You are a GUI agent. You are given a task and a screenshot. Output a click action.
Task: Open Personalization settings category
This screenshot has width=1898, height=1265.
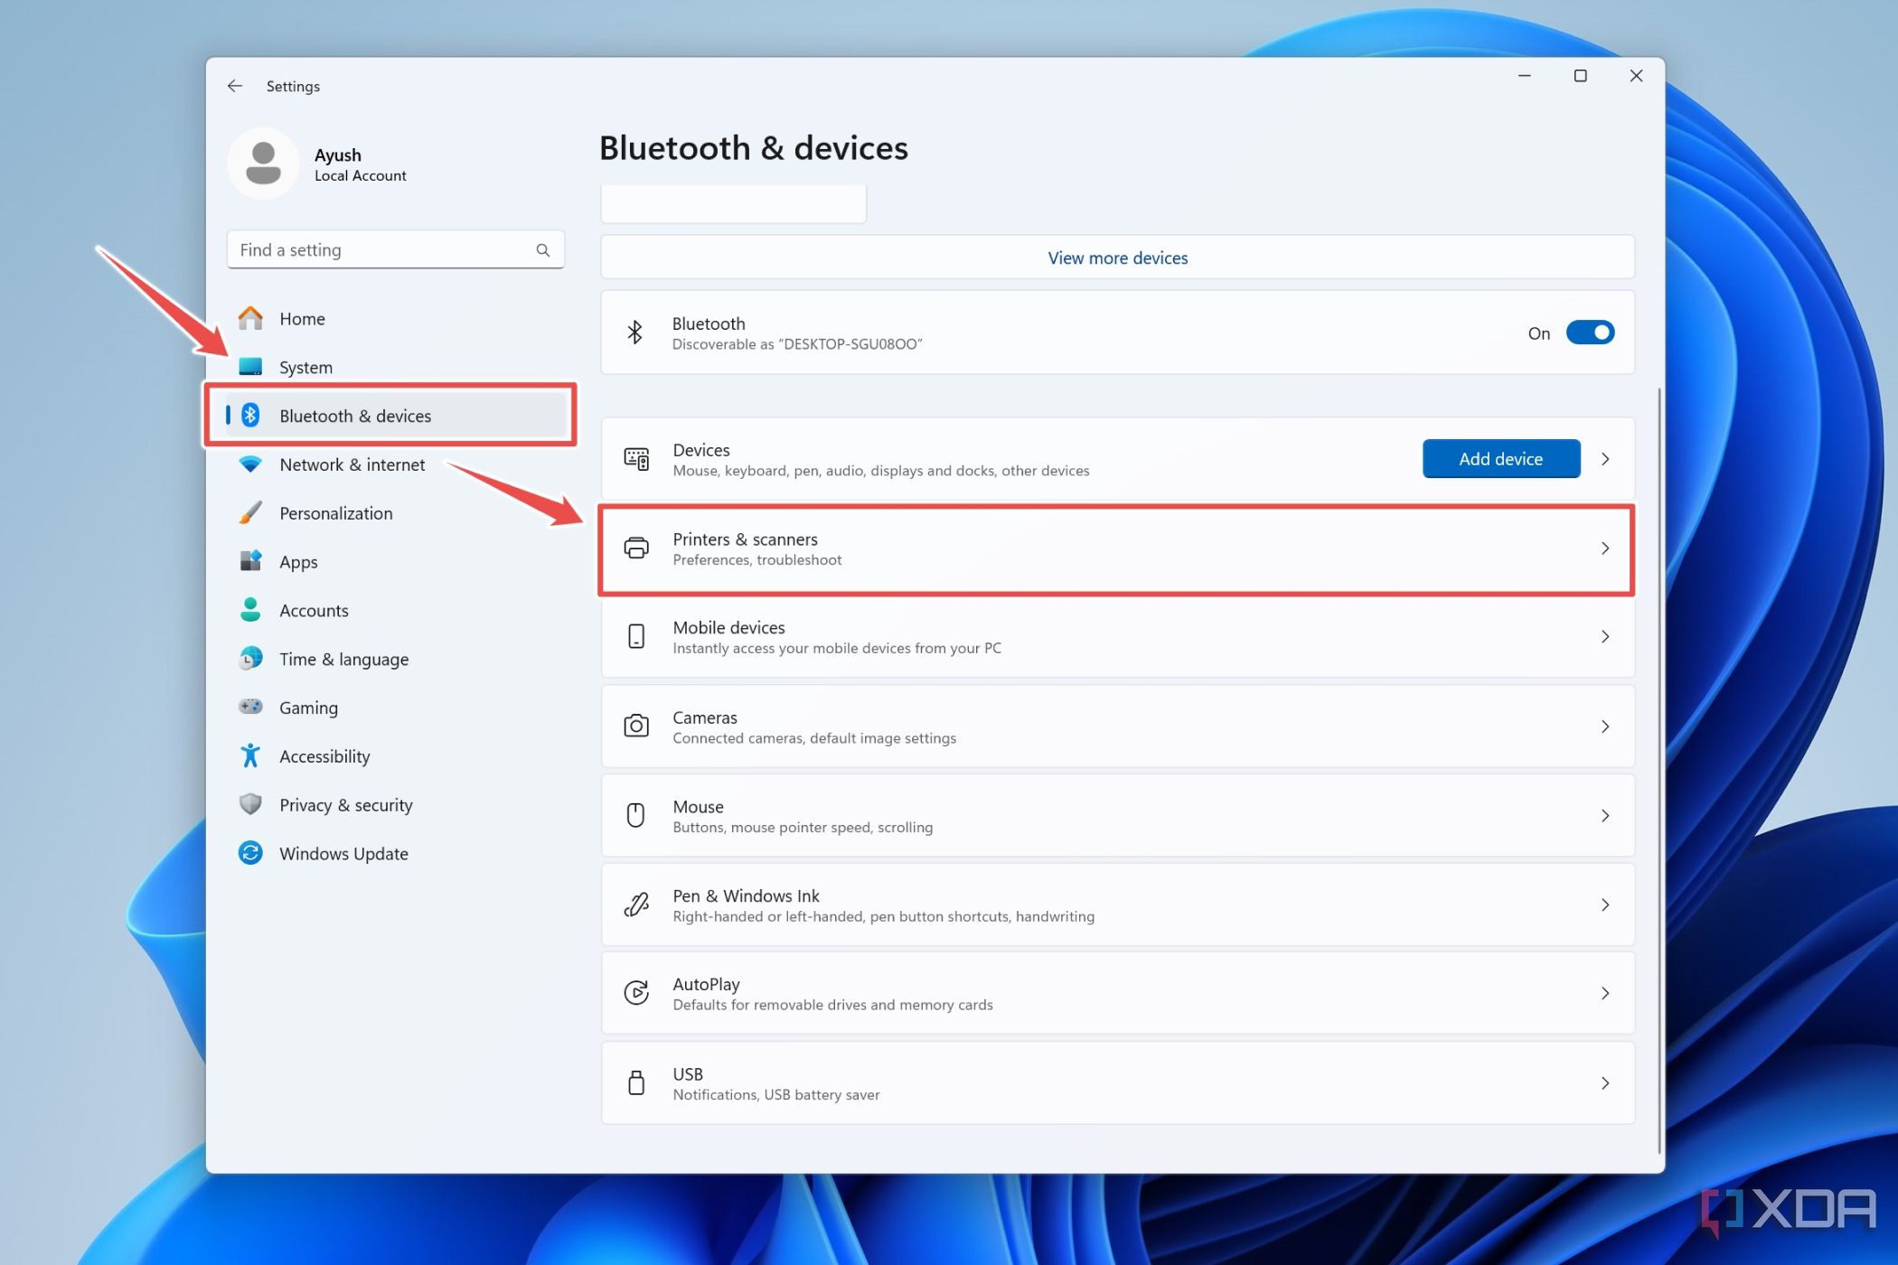pos(396,513)
